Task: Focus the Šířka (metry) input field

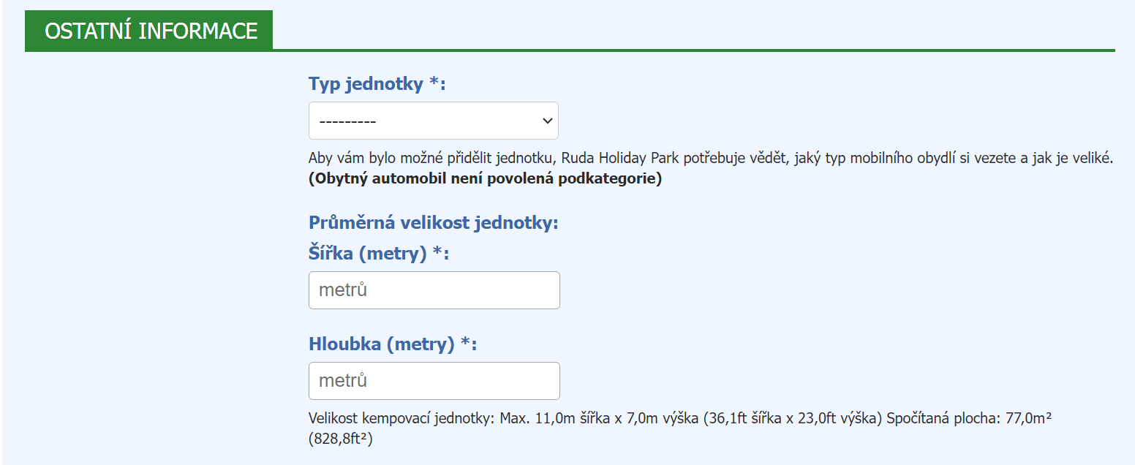Action: pos(434,290)
